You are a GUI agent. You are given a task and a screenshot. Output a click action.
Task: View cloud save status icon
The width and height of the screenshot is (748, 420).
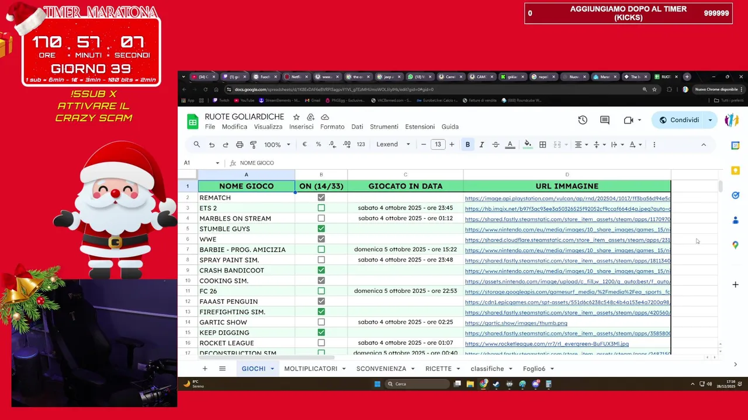(x=325, y=117)
